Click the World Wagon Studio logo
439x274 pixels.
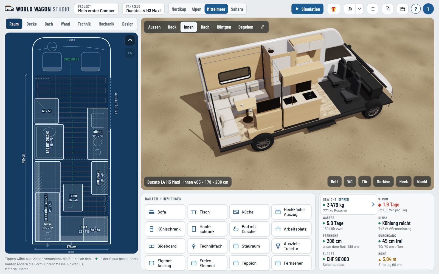click(37, 9)
